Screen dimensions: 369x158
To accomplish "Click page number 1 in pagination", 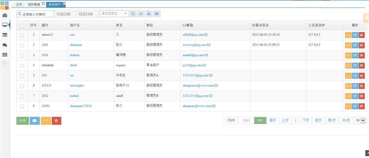I will click(x=296, y=120).
